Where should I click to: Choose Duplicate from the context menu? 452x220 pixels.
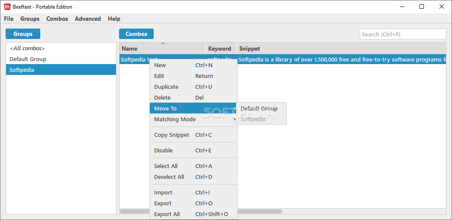point(194,87)
